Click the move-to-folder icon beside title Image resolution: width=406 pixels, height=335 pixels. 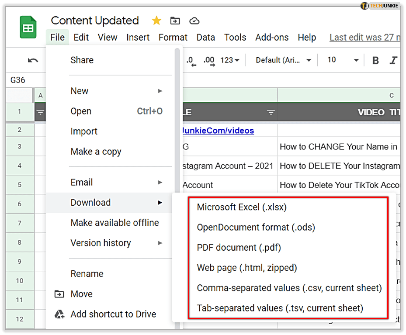[175, 21]
